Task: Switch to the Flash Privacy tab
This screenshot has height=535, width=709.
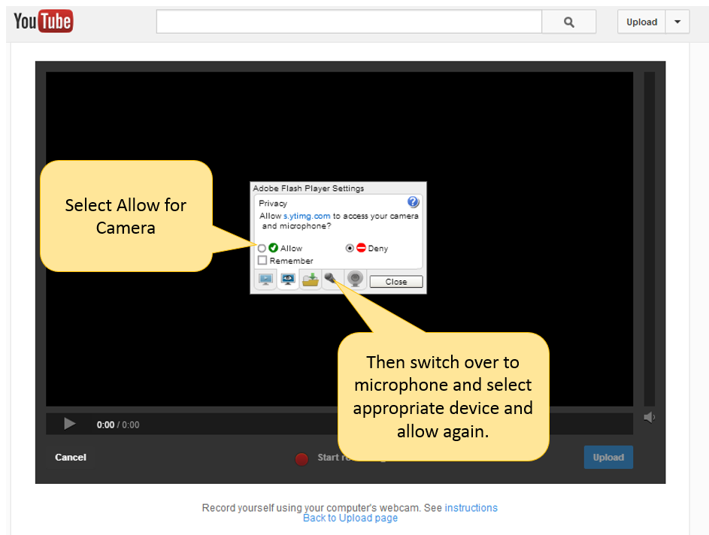Action: click(x=287, y=280)
